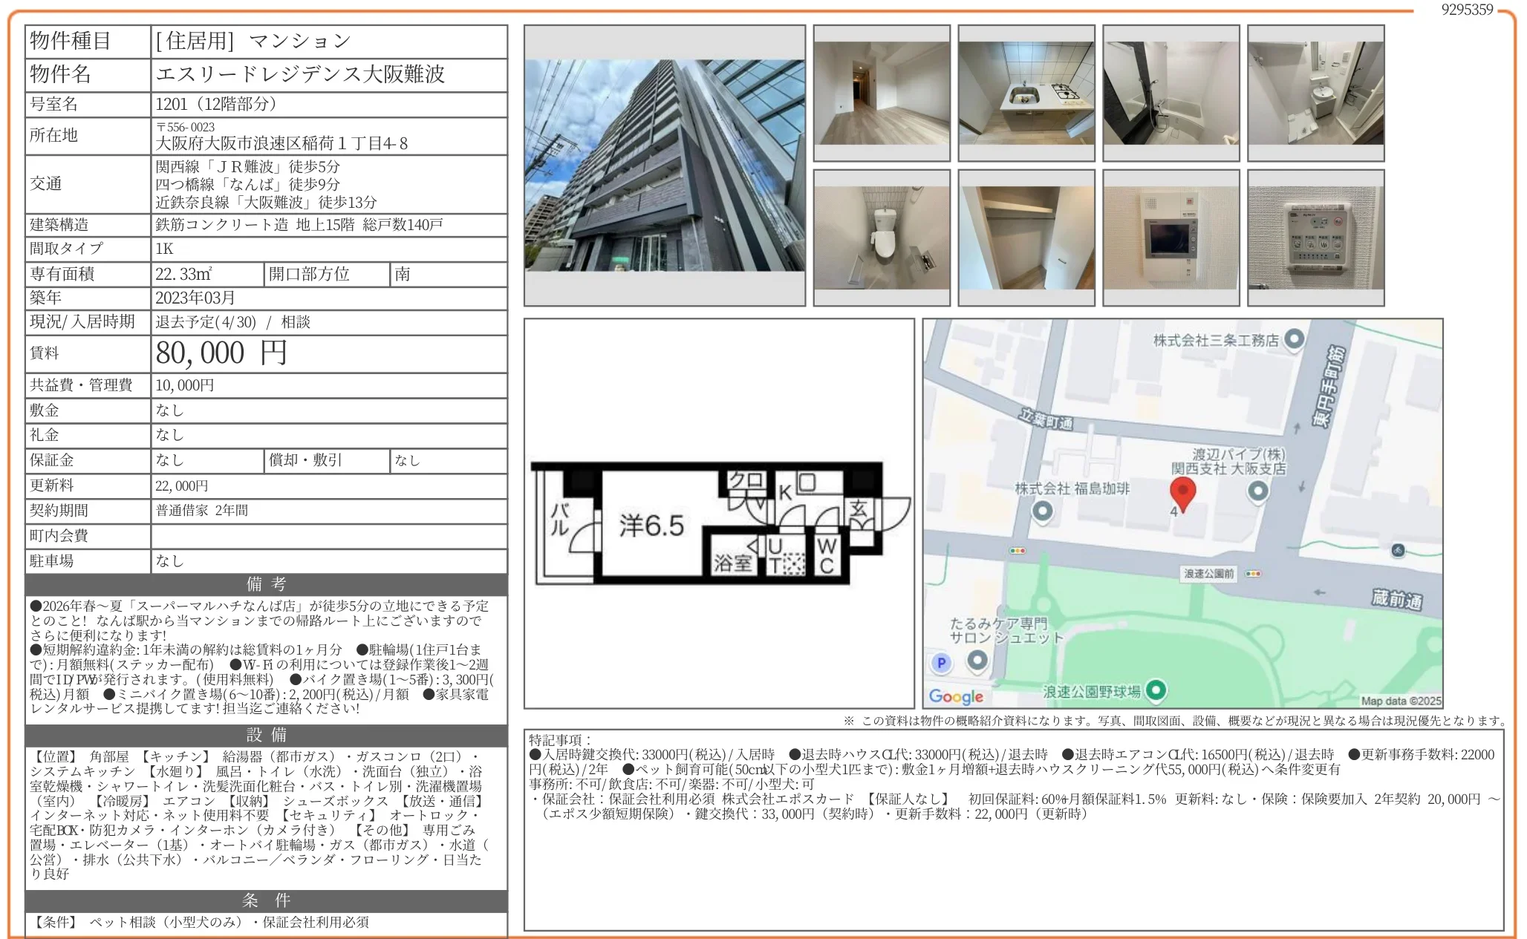Open the bathroom bathtub photo thumbnail
The image size is (1527, 939).
pos(1171,94)
